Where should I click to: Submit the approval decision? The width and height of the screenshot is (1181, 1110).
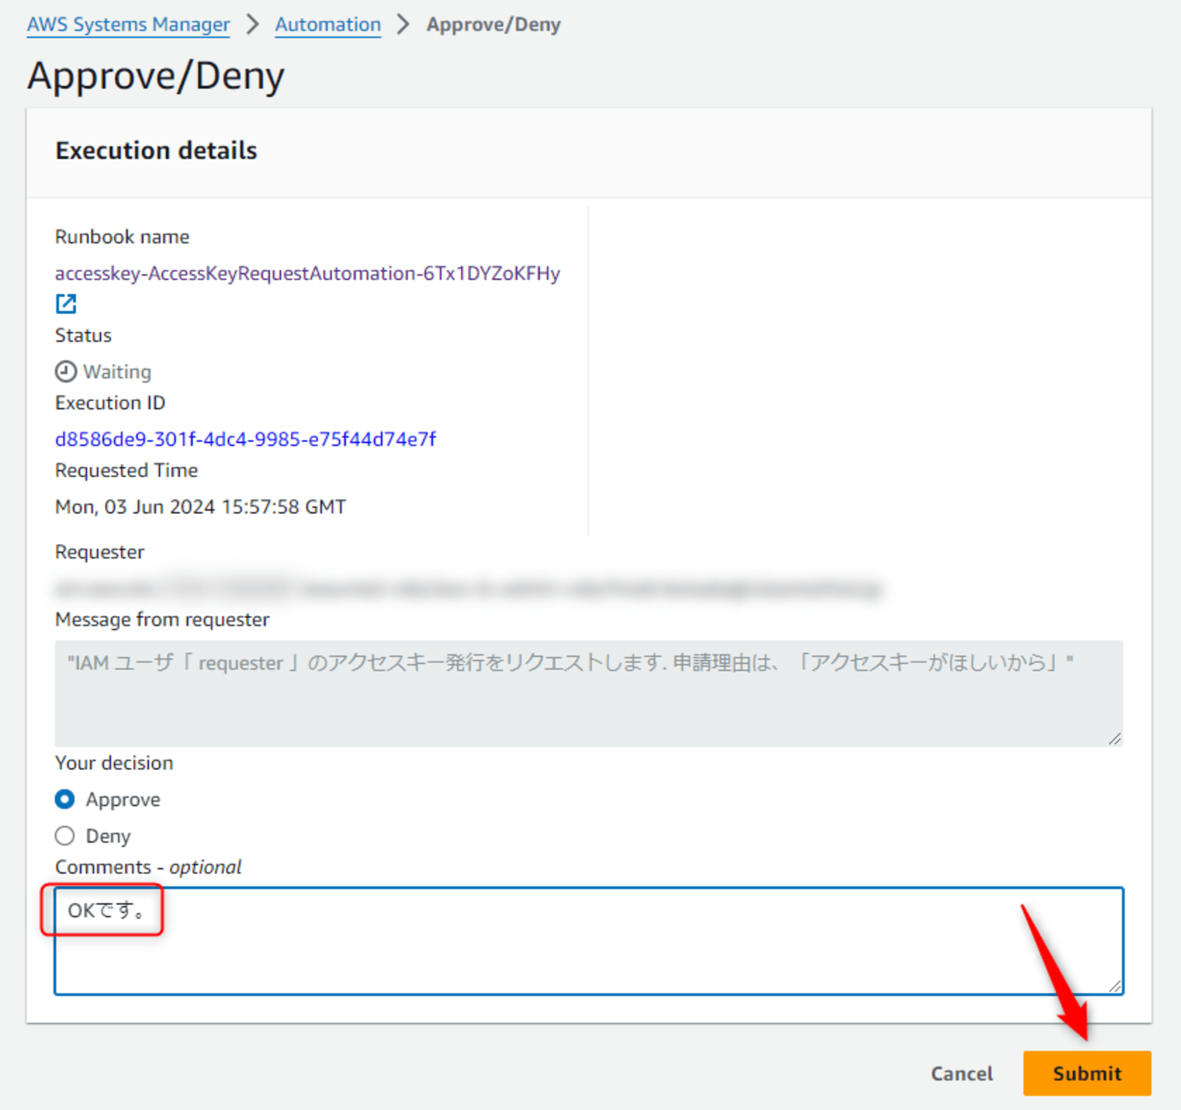click(1087, 1073)
